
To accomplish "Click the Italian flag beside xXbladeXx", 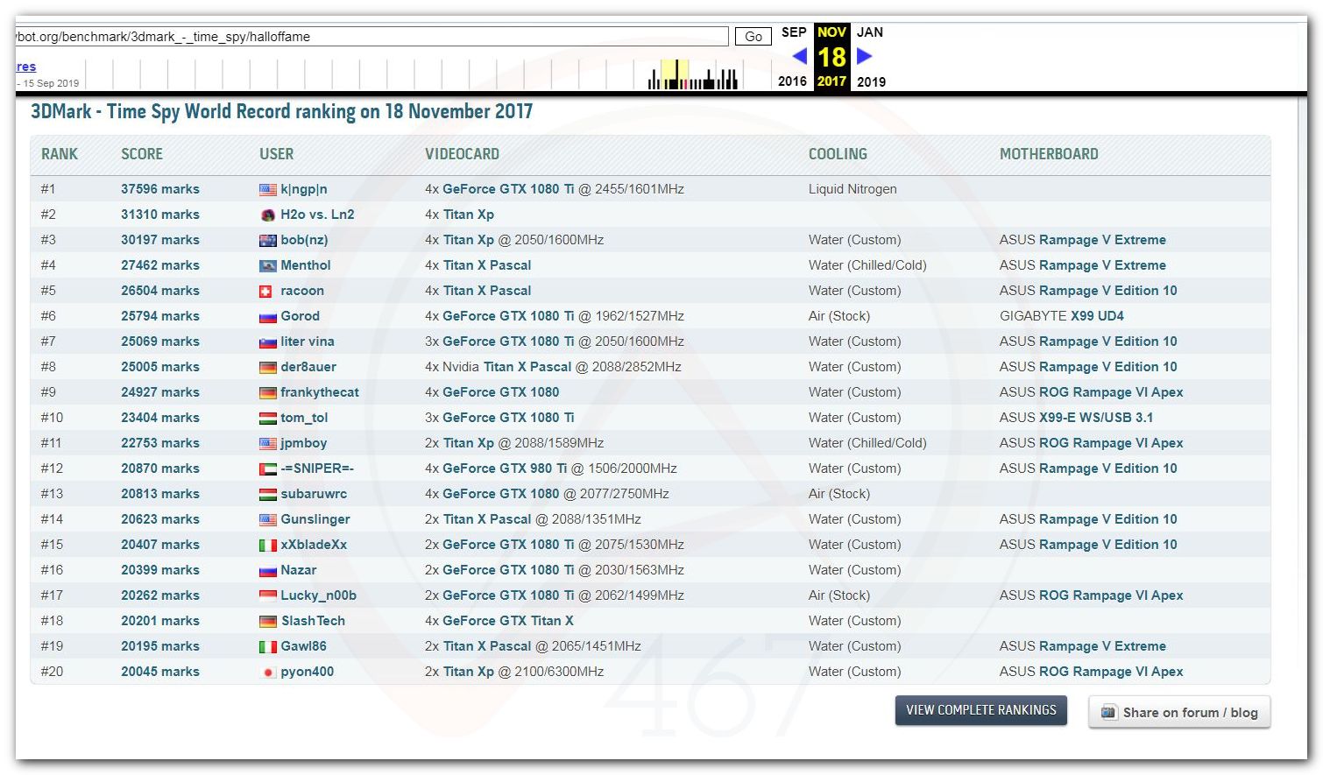I will [x=268, y=545].
